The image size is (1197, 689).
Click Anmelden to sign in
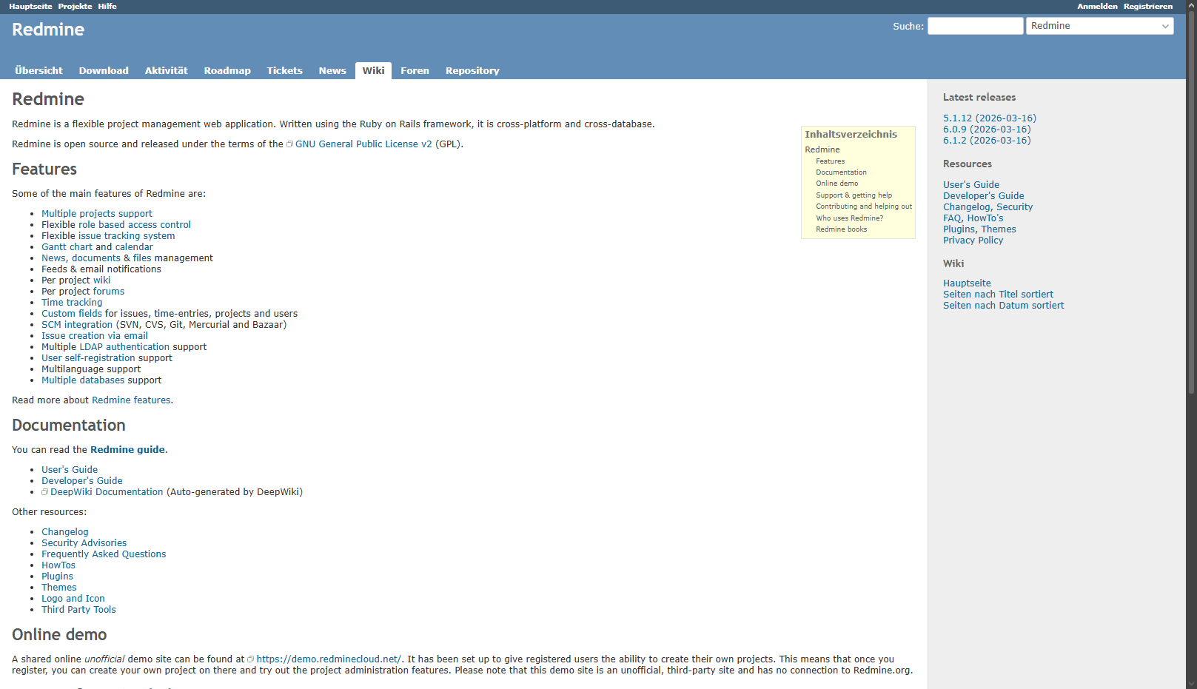point(1096,6)
